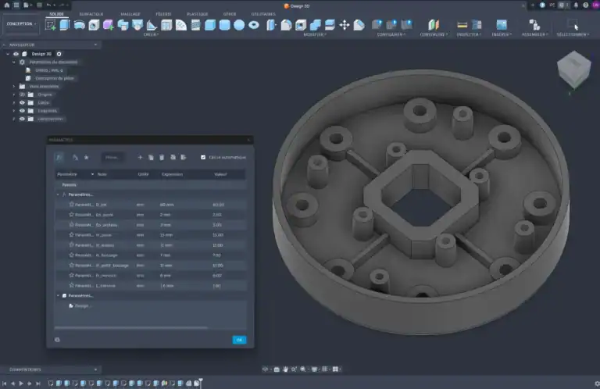The width and height of the screenshot is (600, 389).
Task: Select the Box primitive tool
Action: click(210, 25)
